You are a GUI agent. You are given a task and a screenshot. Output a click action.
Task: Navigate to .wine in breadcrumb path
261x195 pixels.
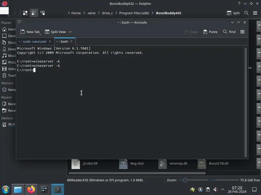(x=92, y=13)
